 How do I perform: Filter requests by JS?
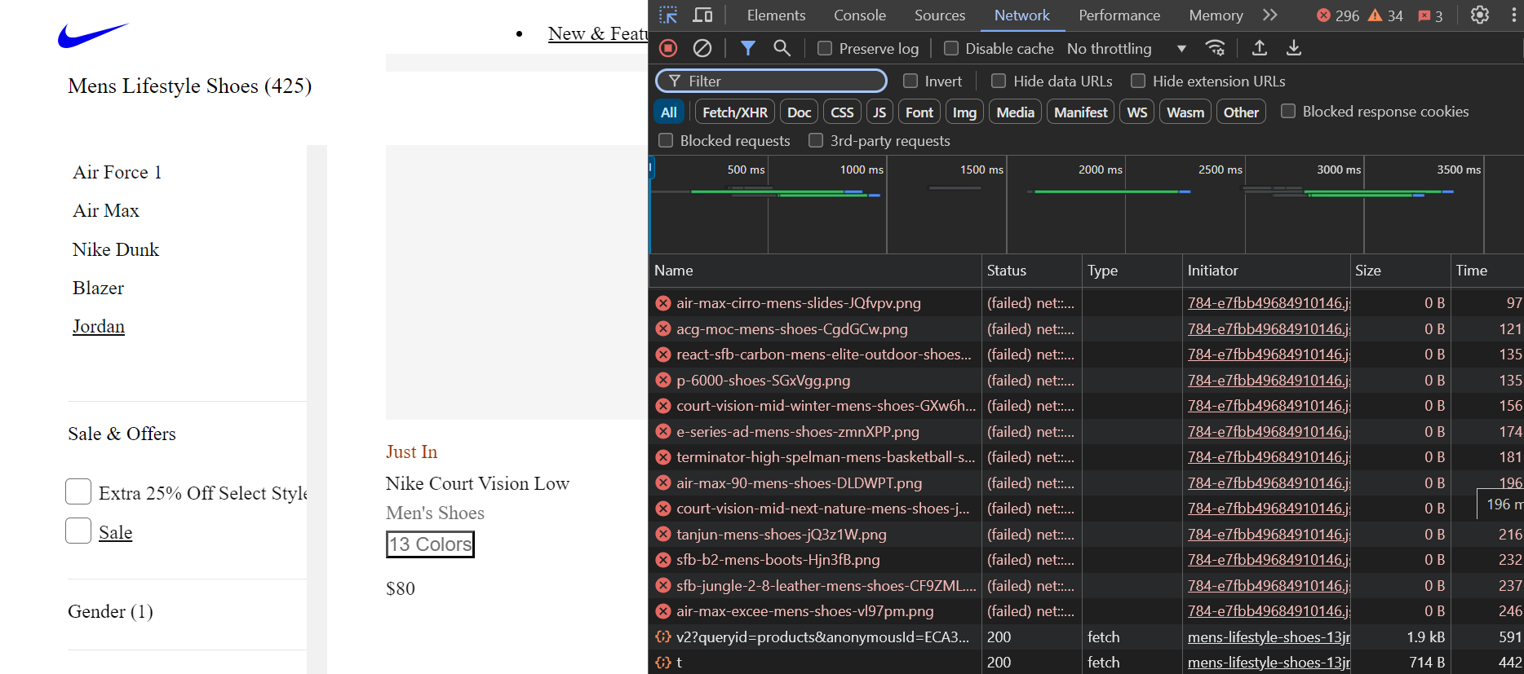[x=879, y=112]
